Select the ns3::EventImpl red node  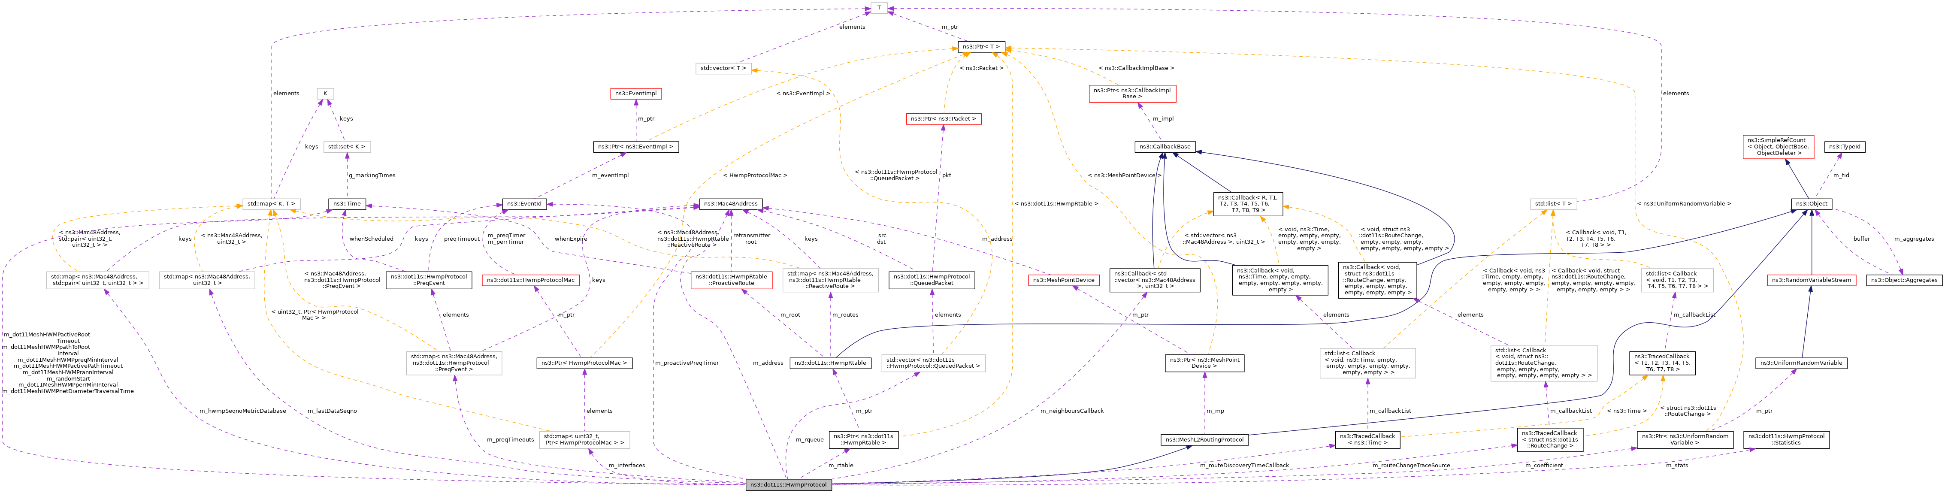(636, 94)
